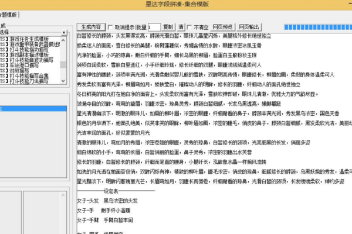Click output line starting 如洗的月光
The height and width of the screenshot is (234, 352).
pyautogui.click(x=214, y=172)
